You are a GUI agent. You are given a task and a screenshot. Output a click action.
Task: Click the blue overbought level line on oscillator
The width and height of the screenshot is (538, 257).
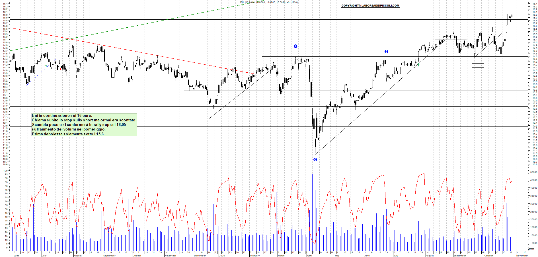click(x=199, y=178)
